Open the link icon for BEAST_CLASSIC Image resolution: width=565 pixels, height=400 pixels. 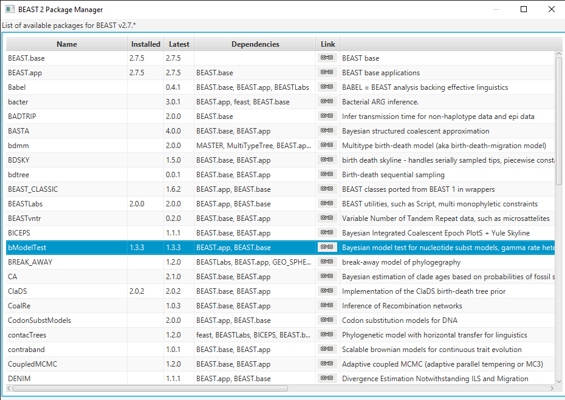[x=327, y=189]
